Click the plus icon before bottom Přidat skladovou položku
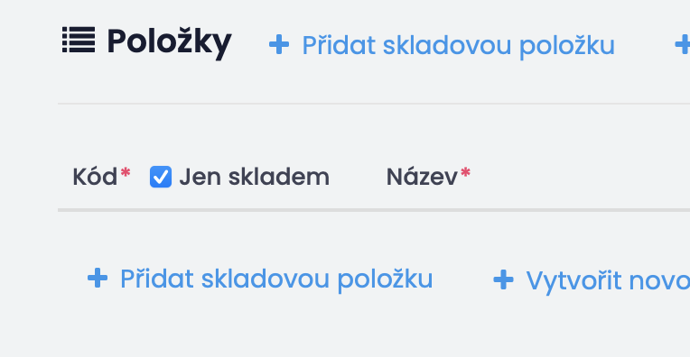690x357 pixels. tap(98, 279)
